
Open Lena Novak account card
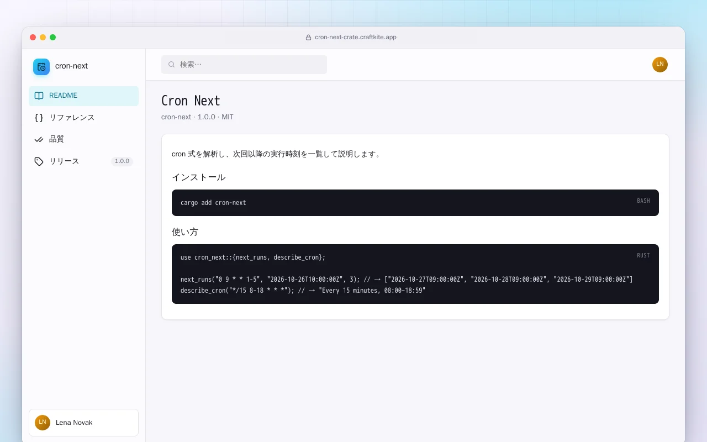(83, 423)
